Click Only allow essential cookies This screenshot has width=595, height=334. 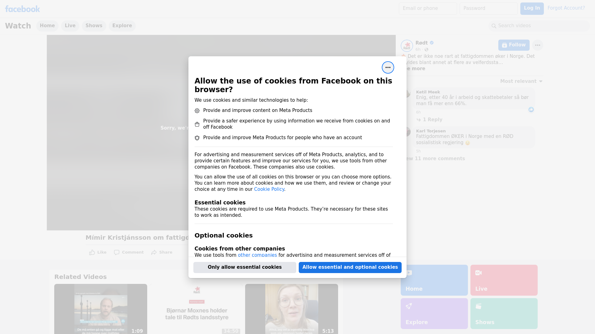245,268
